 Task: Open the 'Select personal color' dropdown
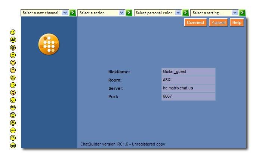point(158,13)
